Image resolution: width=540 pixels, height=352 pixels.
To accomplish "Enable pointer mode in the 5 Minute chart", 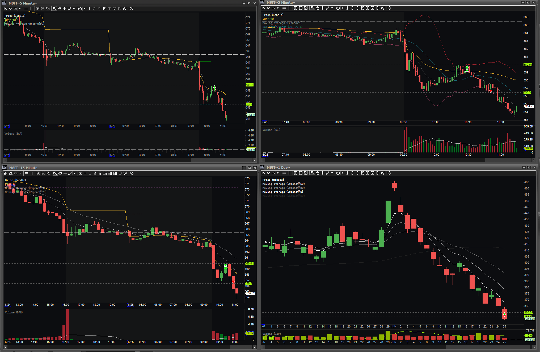I will pos(54,9).
